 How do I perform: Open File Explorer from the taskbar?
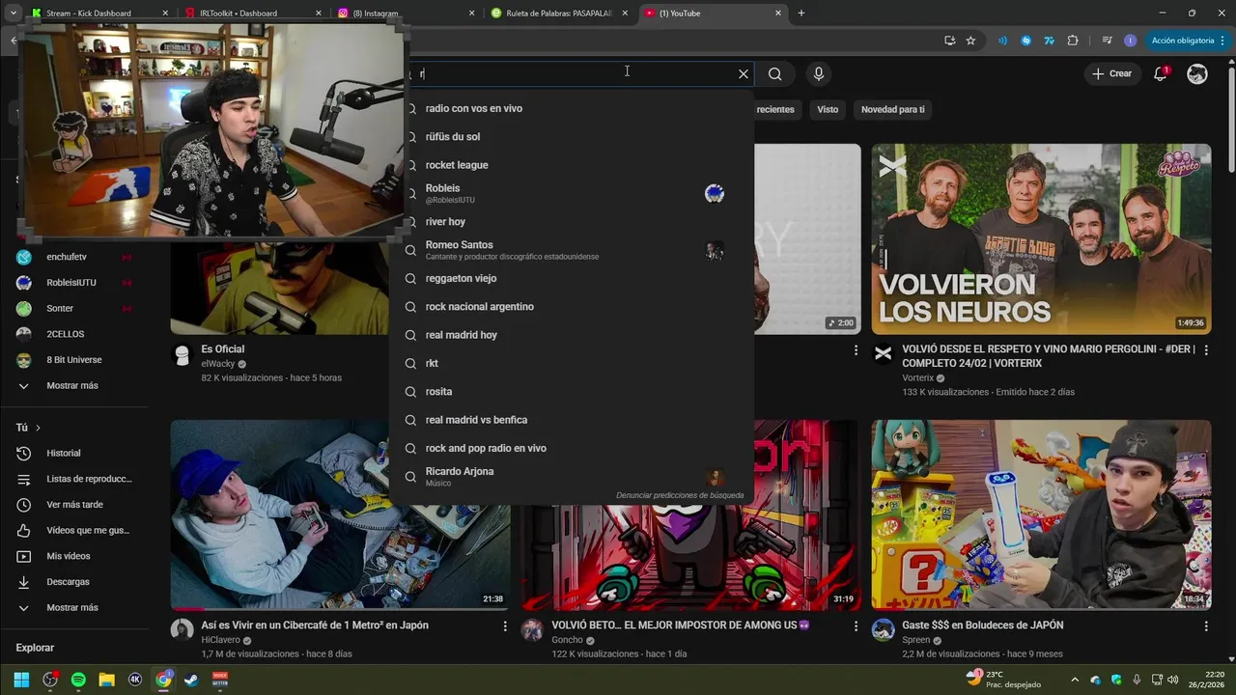coord(107,680)
